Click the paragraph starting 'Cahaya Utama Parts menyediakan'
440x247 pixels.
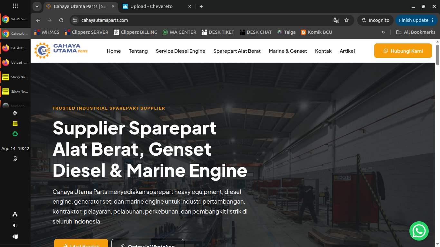coord(150,206)
